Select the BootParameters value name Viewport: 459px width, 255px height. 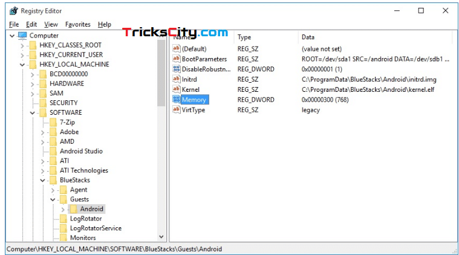coord(204,59)
